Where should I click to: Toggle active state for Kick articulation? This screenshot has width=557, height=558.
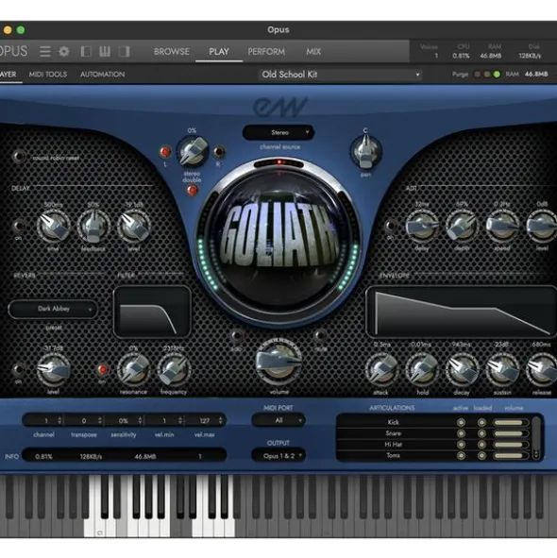click(461, 422)
